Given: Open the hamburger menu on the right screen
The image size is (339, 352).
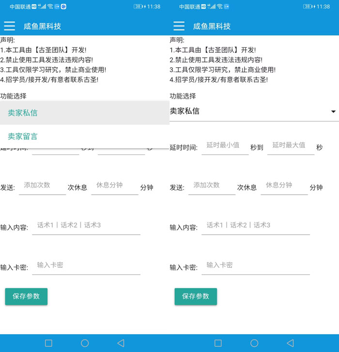Looking at the screenshot, I should click(179, 26).
